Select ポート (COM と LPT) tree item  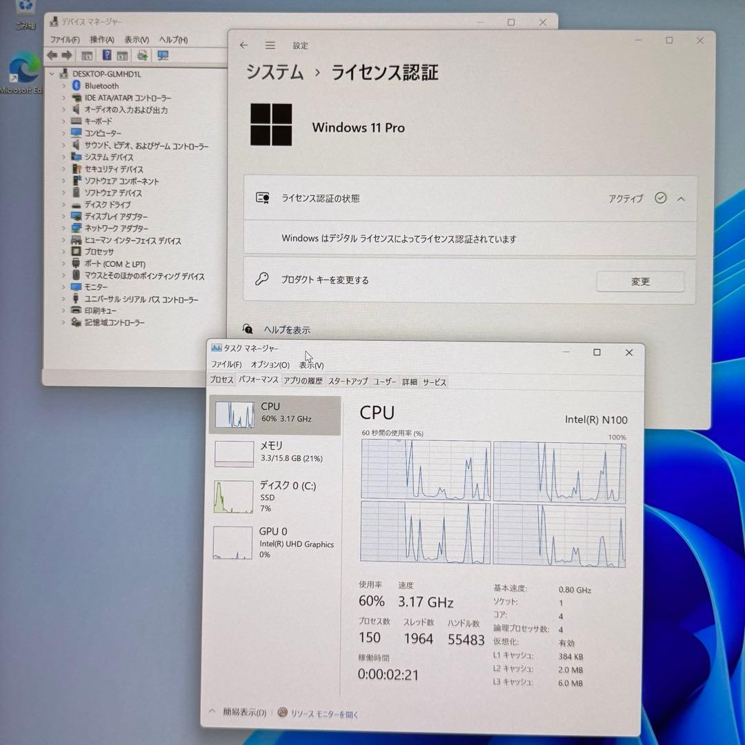coord(115,264)
